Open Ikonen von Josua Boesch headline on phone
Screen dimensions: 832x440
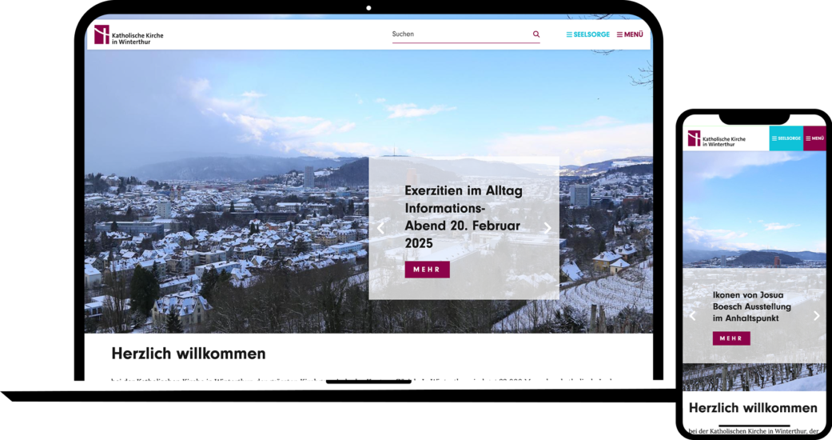click(752, 306)
